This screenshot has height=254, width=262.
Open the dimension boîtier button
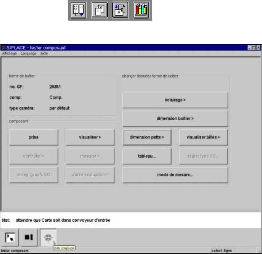pyautogui.click(x=175, y=119)
